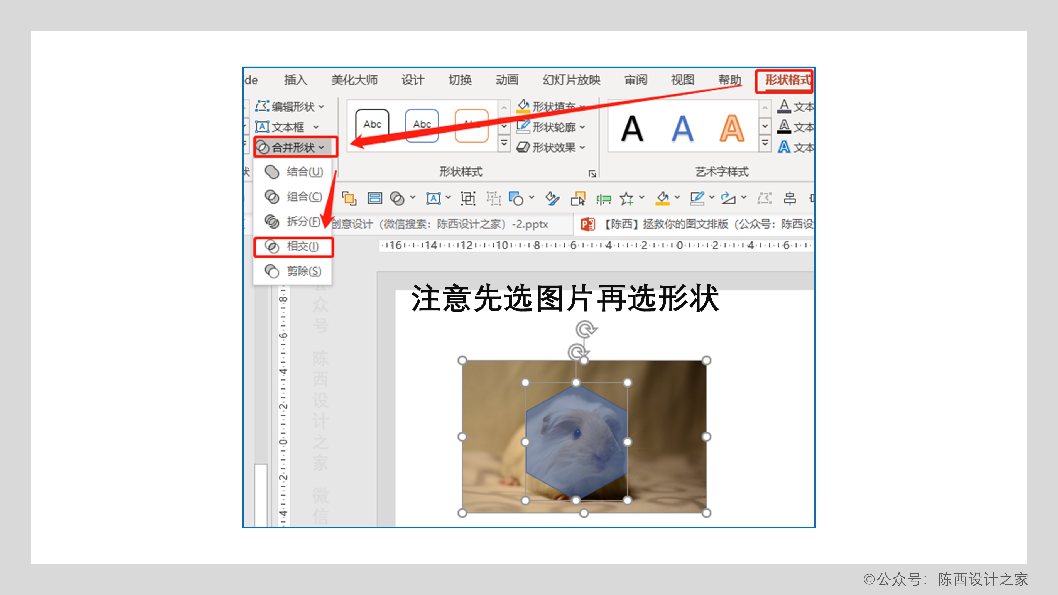Choose 结合(U) union option
1058x595 pixels.
293,172
